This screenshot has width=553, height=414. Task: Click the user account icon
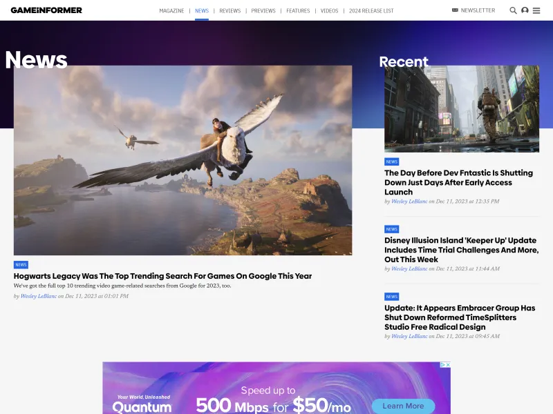525,10
